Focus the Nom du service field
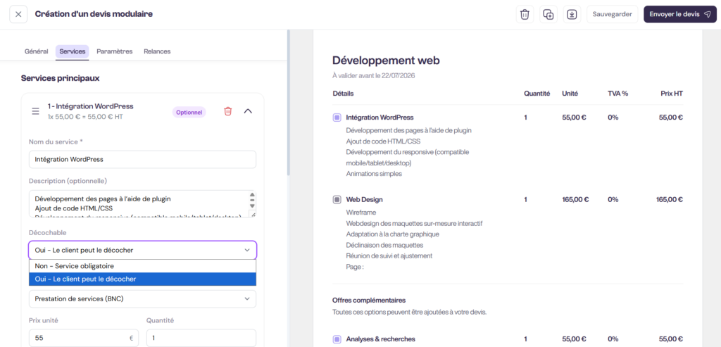Screen dimensions: 721x347 coord(142,160)
